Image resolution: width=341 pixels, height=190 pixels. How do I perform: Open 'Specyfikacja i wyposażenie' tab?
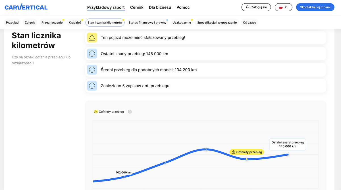coord(217,22)
